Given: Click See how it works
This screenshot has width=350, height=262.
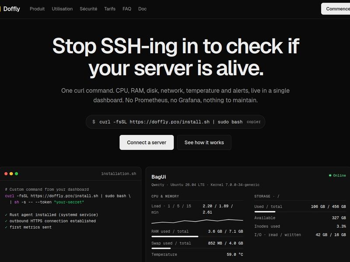Looking at the screenshot, I should coord(204,142).
